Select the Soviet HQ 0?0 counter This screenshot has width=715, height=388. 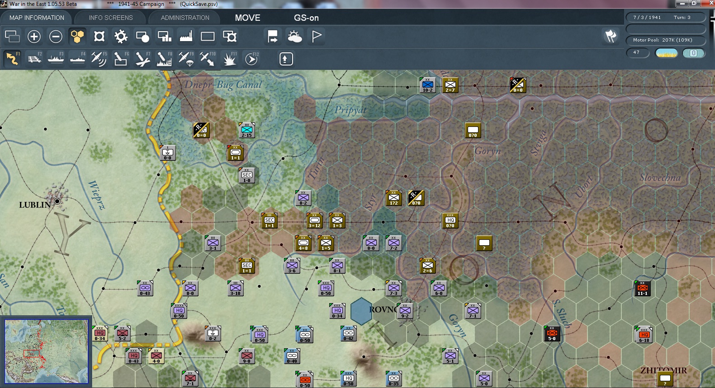[450, 220]
